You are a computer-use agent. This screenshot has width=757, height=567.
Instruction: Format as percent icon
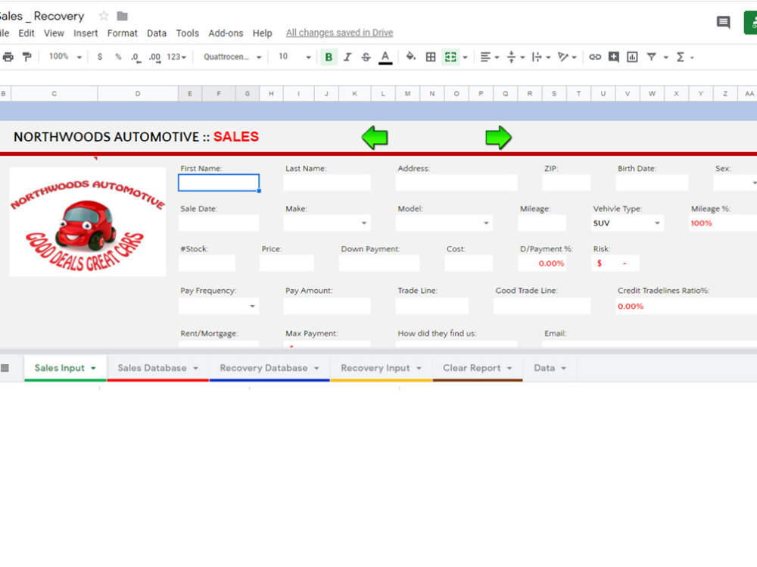click(118, 57)
